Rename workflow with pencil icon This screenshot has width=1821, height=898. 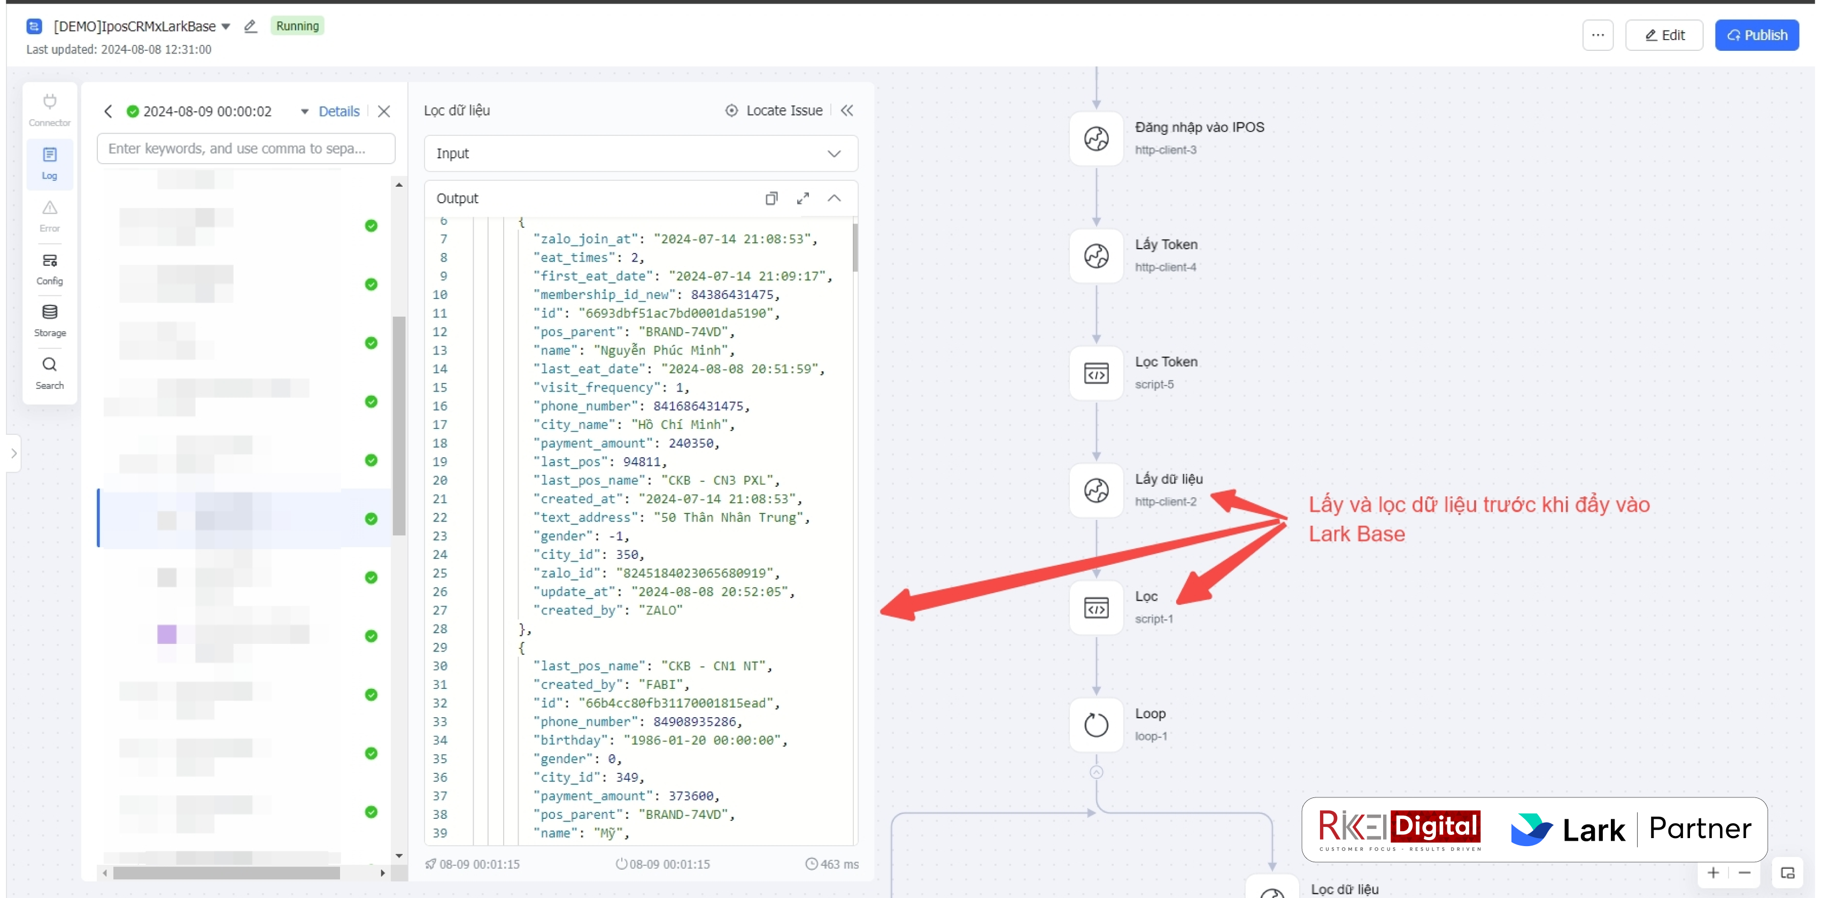pos(250,26)
